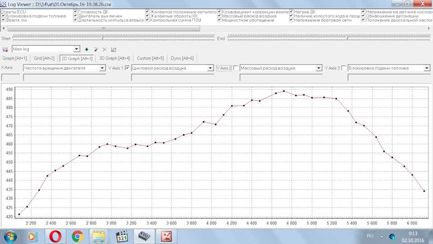Toggle the Готовность ДК parameter checkbox
Image resolution: width=433 pixels, height=244 pixels.
click(x=75, y=12)
